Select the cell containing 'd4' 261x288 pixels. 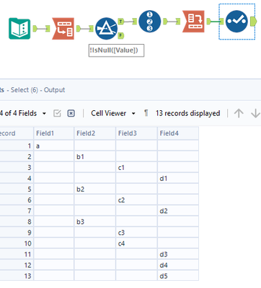178,265
